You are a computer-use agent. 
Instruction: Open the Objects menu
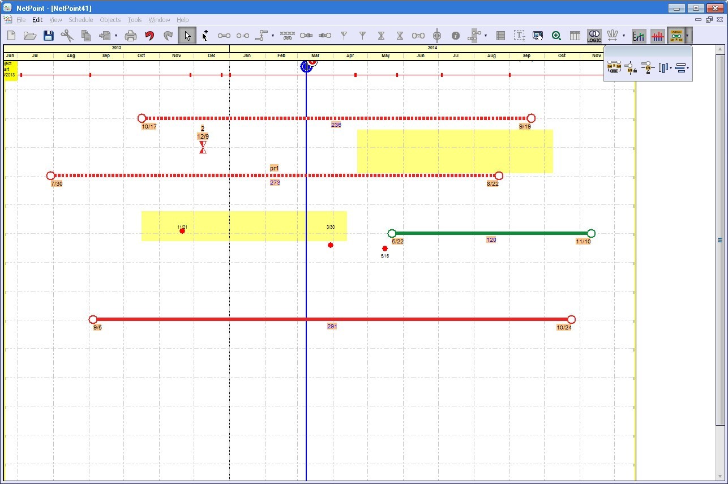click(x=110, y=20)
